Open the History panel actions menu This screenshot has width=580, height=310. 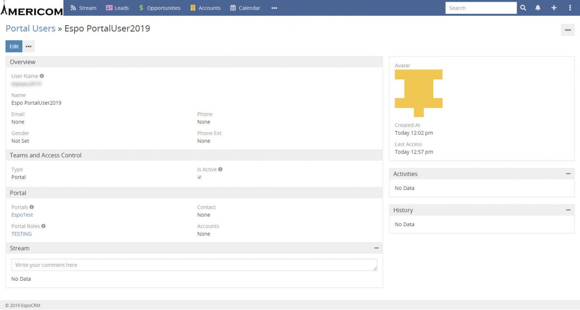point(568,210)
